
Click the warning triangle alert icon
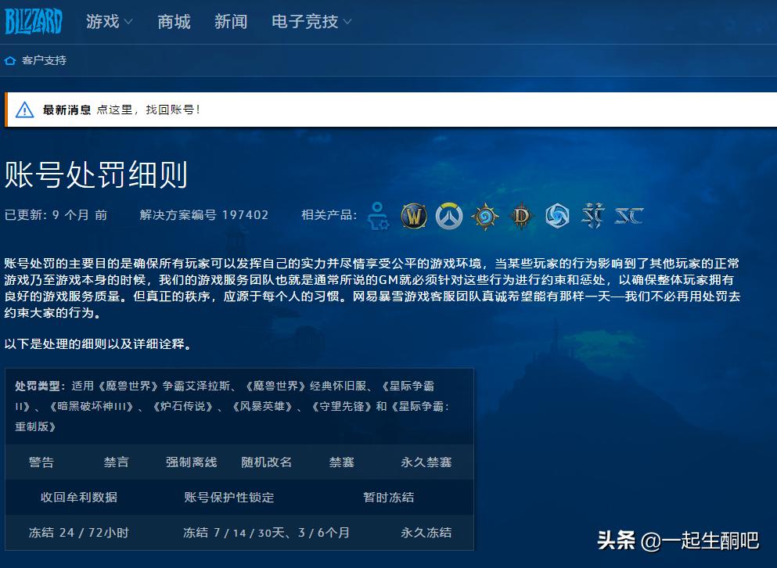pyautogui.click(x=25, y=110)
